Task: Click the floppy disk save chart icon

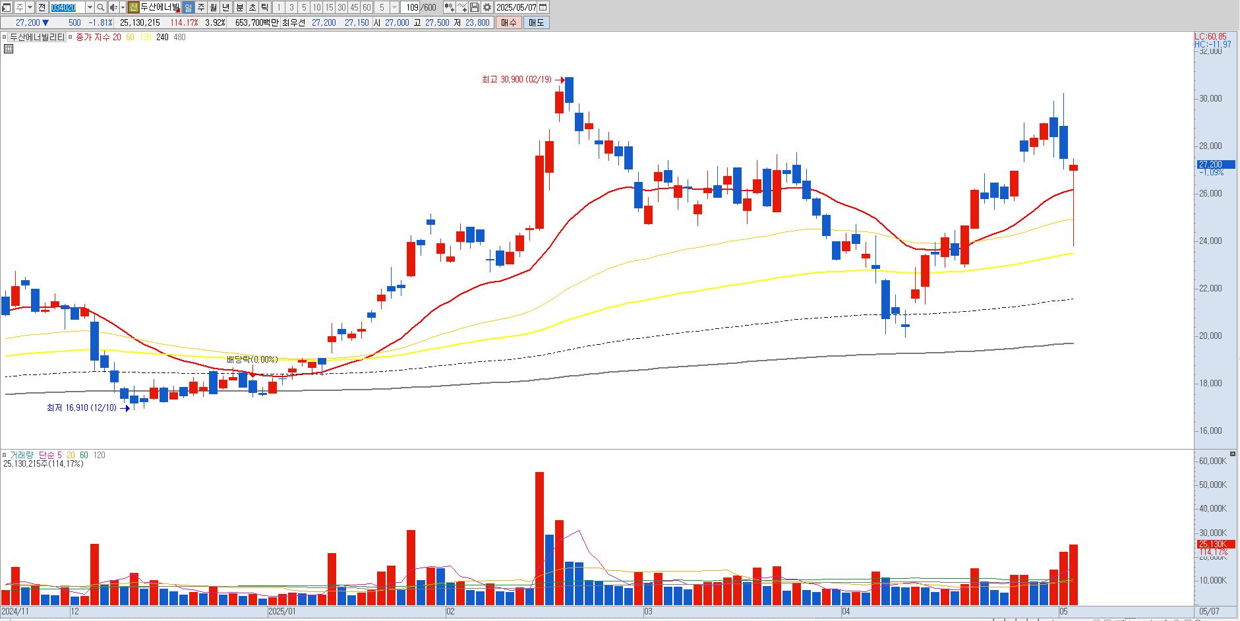Action: pos(475,7)
